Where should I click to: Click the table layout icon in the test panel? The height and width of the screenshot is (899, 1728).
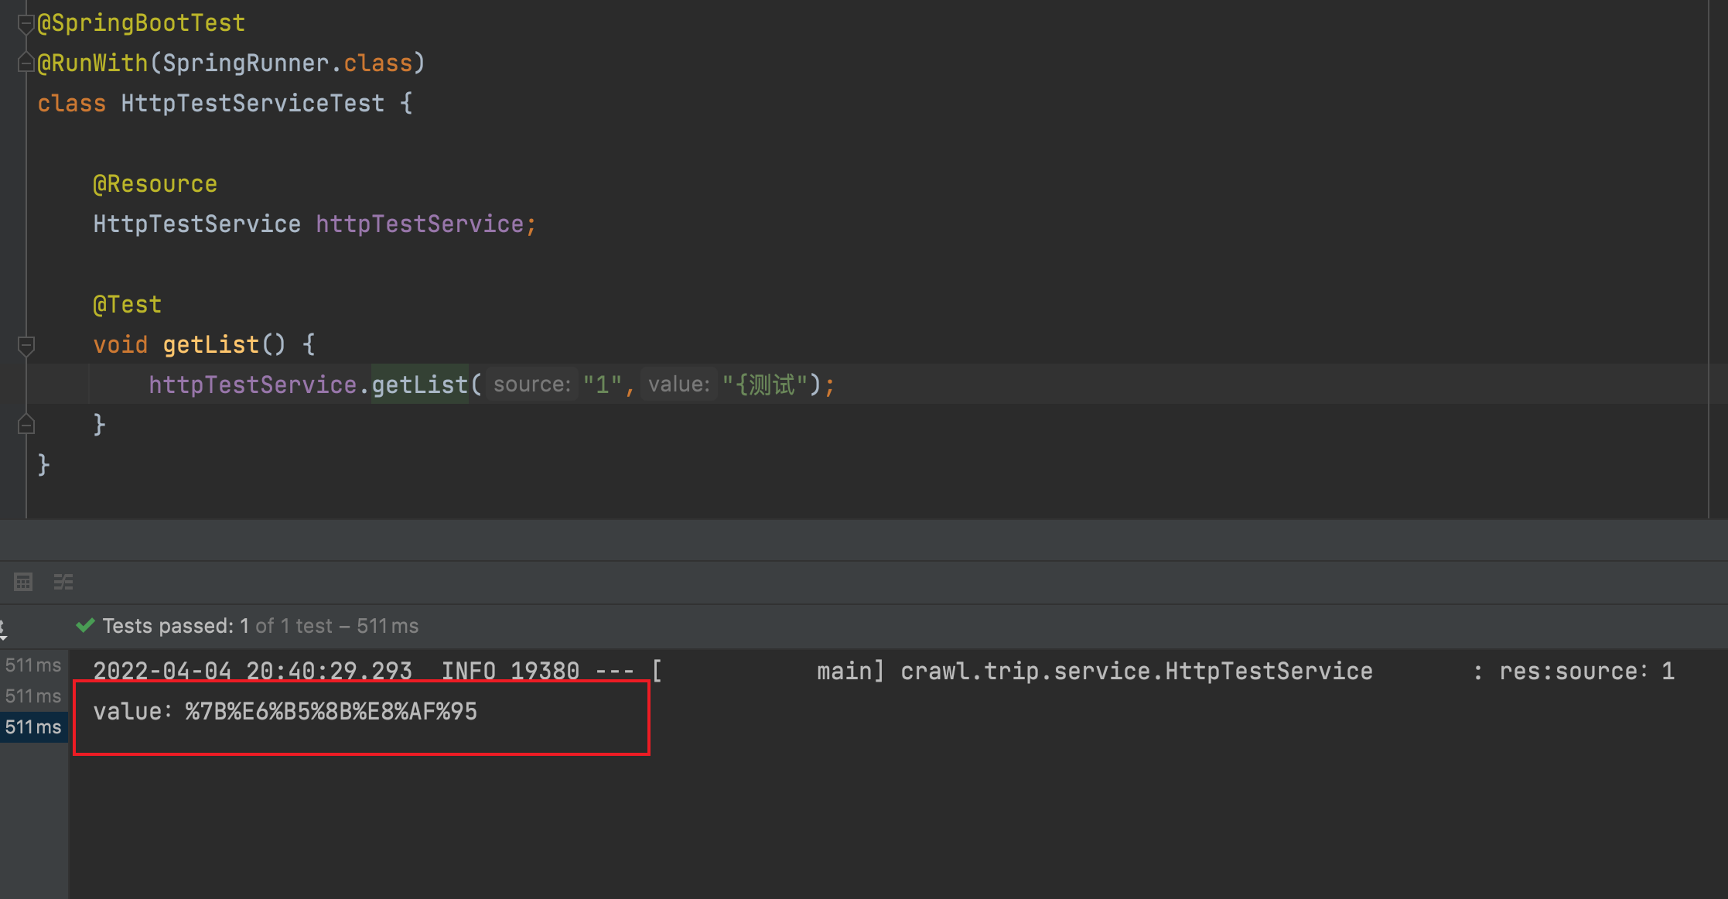pyautogui.click(x=23, y=582)
